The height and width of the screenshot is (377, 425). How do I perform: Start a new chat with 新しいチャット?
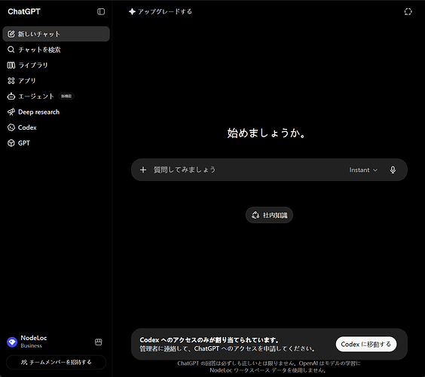[56, 34]
